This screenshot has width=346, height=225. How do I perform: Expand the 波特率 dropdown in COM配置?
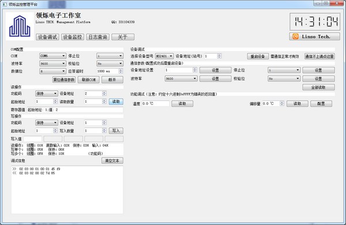click(52, 63)
